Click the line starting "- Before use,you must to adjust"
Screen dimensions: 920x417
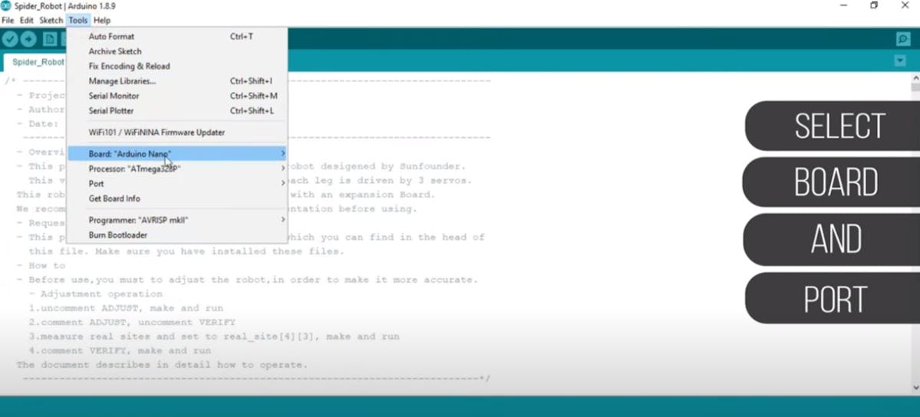coord(248,280)
